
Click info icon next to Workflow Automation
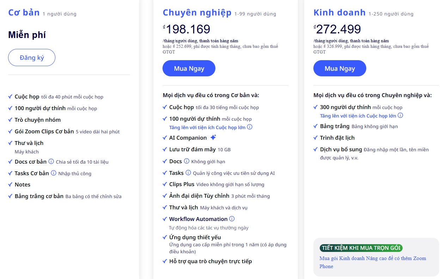[x=232, y=218]
